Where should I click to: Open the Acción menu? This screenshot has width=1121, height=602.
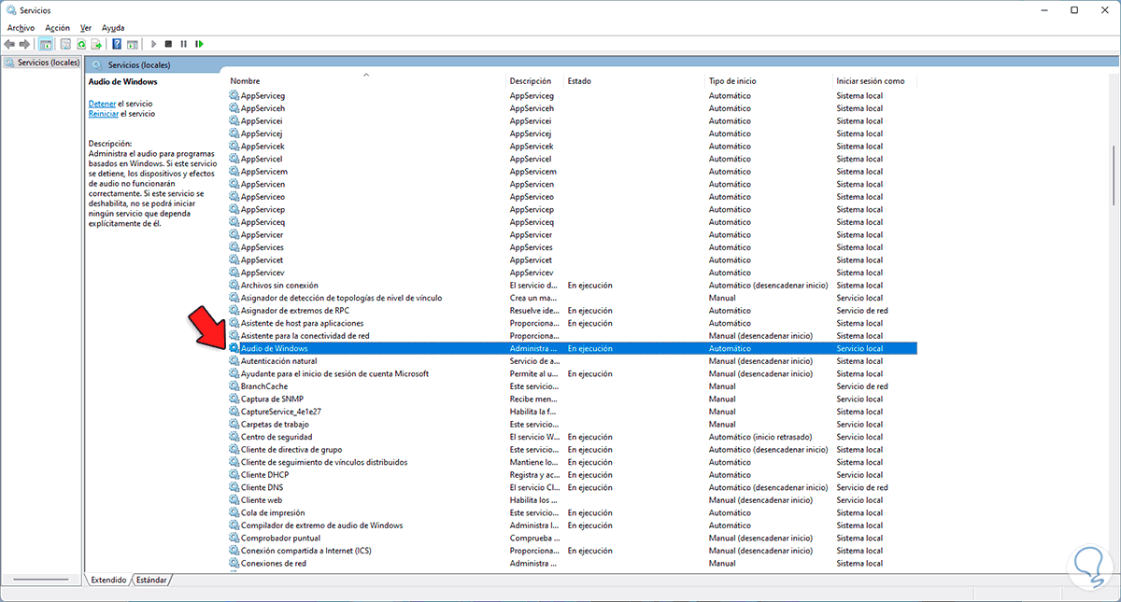[x=57, y=28]
